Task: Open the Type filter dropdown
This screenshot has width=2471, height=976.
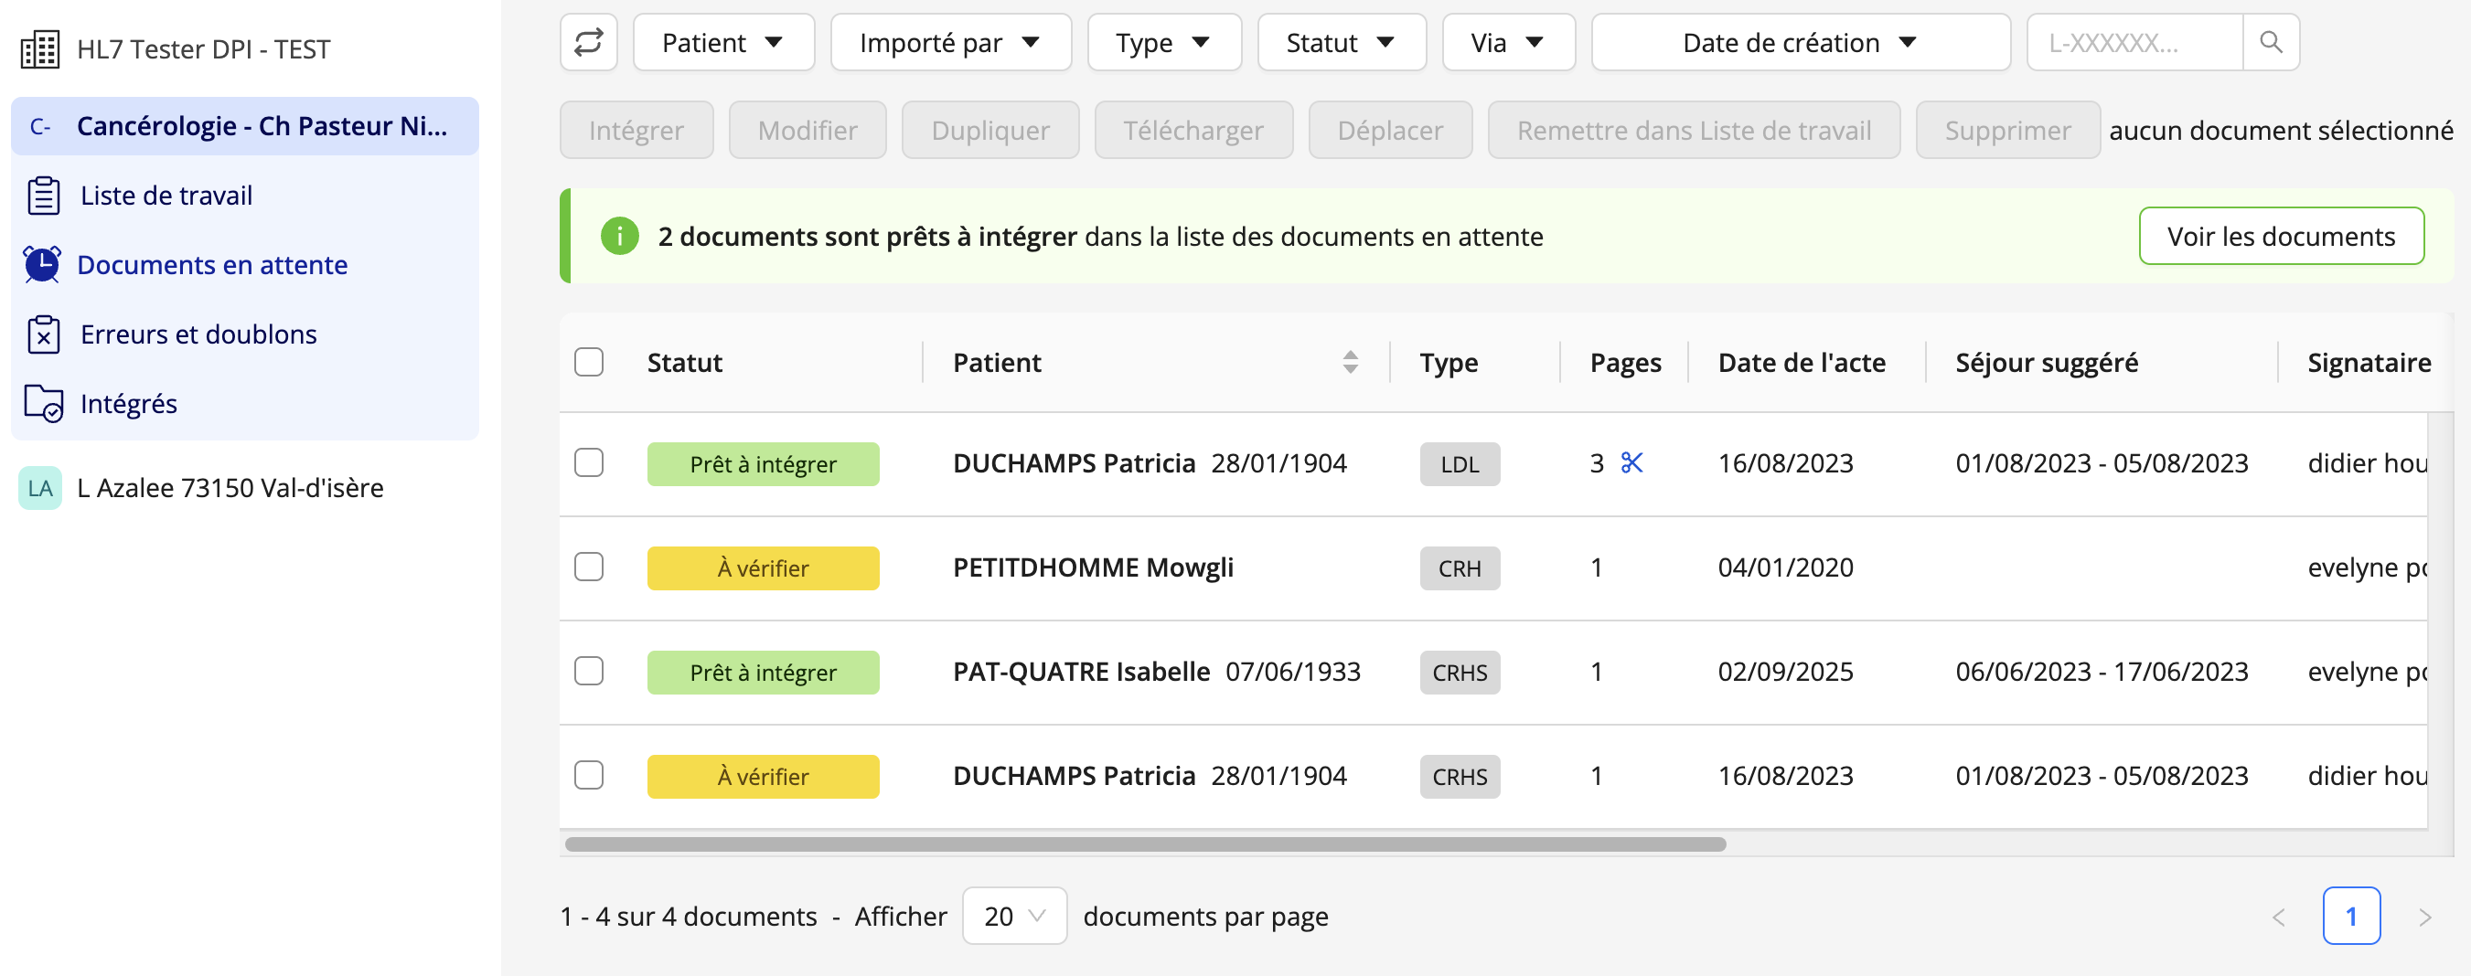Action: [1163, 42]
